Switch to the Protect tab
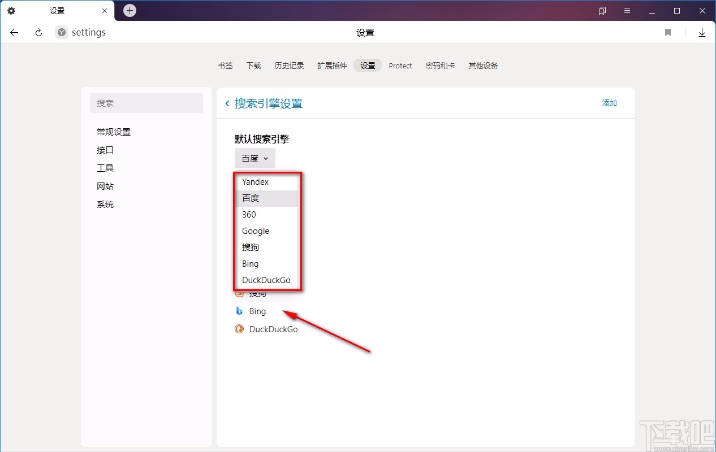This screenshot has height=452, width=716. [x=400, y=66]
